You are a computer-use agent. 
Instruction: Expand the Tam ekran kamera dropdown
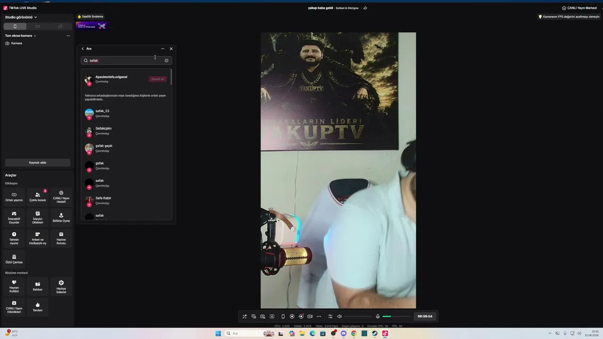coord(21,36)
